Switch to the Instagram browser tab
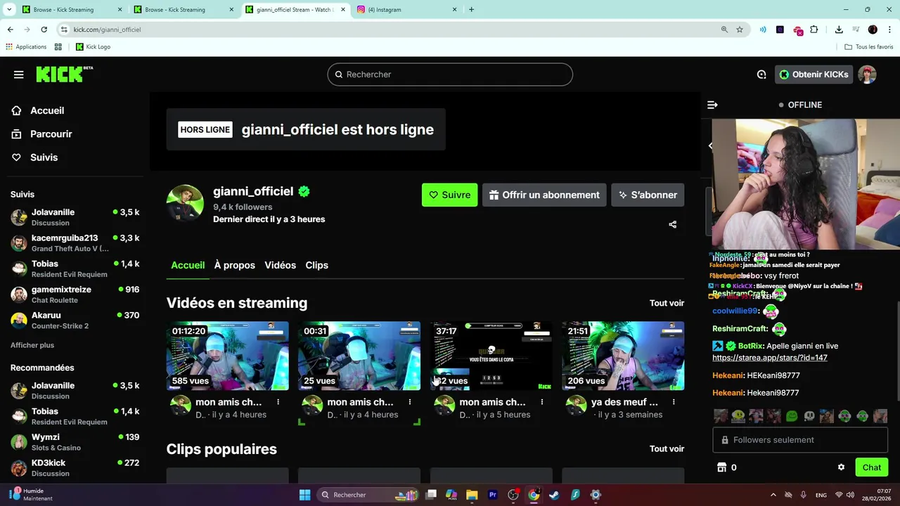The width and height of the screenshot is (900, 506). (407, 10)
